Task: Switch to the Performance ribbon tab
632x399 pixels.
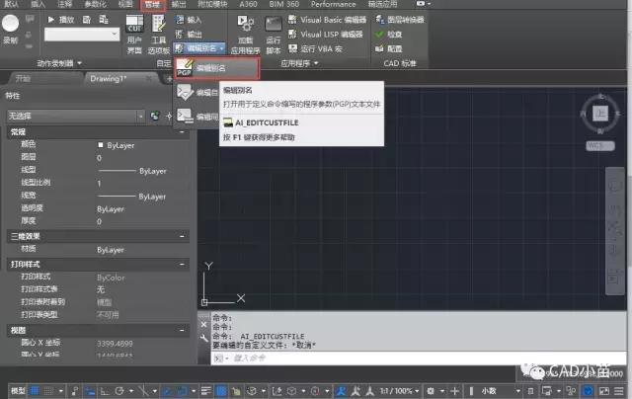Action: click(334, 4)
